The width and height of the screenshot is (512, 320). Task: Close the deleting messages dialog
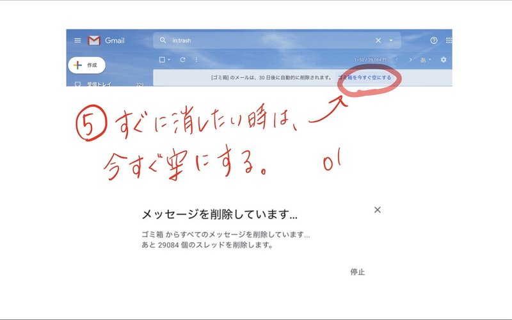[x=378, y=210]
